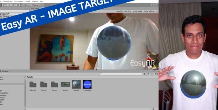Click the Search by Label icon

click(x=148, y=74)
